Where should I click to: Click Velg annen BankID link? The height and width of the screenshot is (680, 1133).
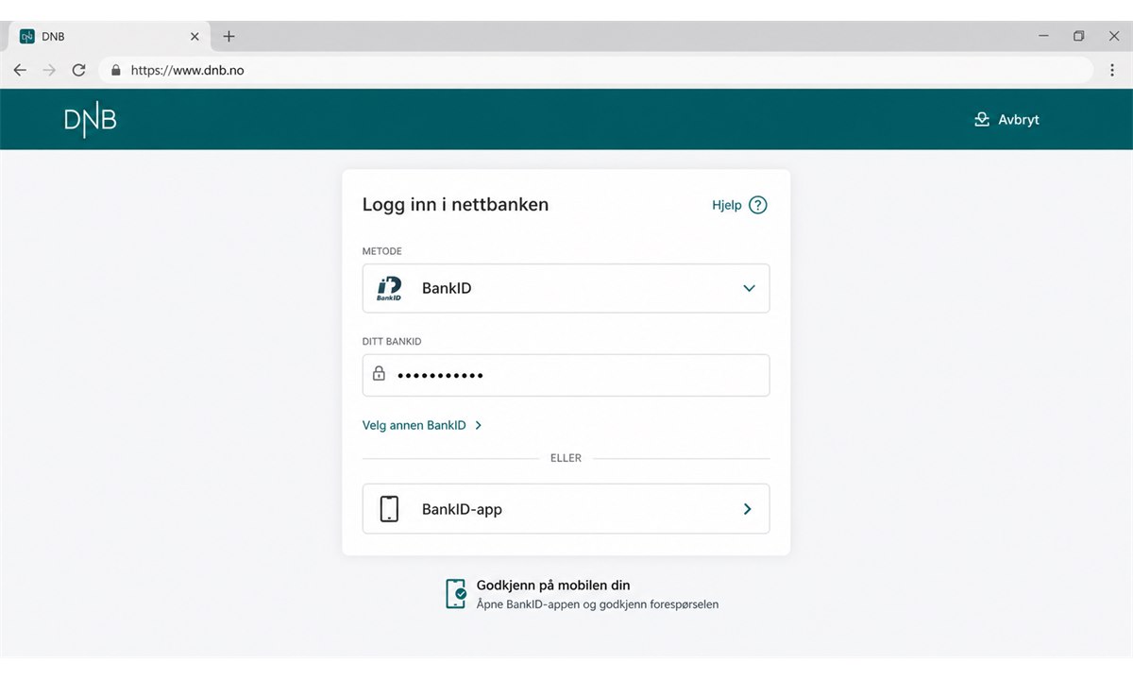414,425
